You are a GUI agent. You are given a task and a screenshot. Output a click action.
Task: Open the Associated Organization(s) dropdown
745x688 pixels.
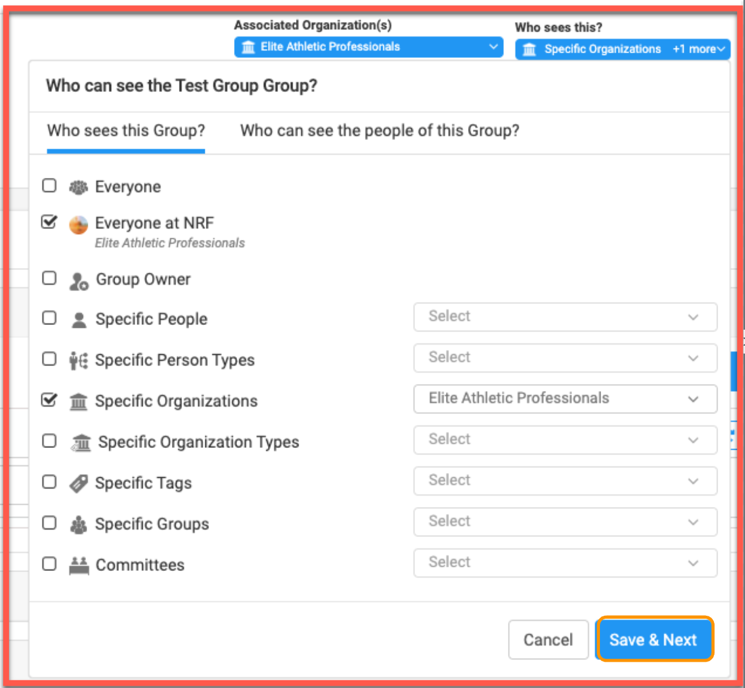tap(369, 47)
